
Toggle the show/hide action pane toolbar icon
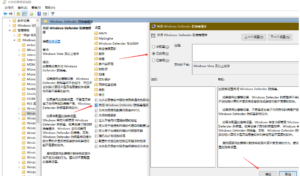45,14
